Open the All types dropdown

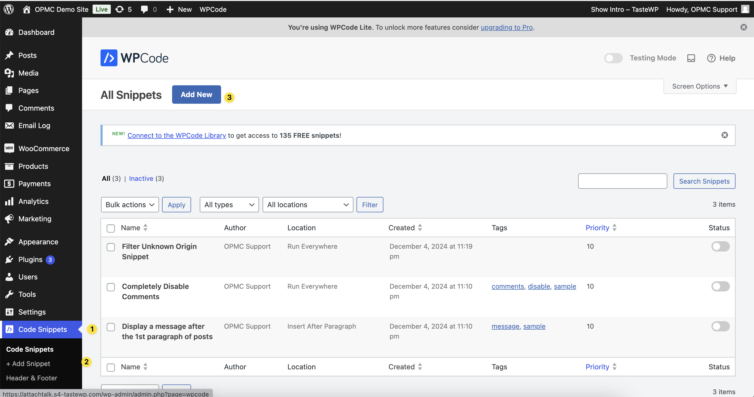(x=229, y=205)
